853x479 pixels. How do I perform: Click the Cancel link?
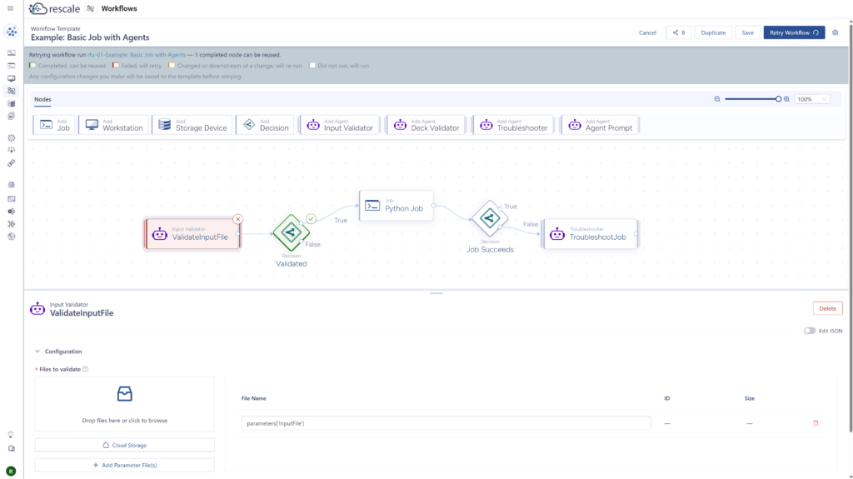[647, 32]
